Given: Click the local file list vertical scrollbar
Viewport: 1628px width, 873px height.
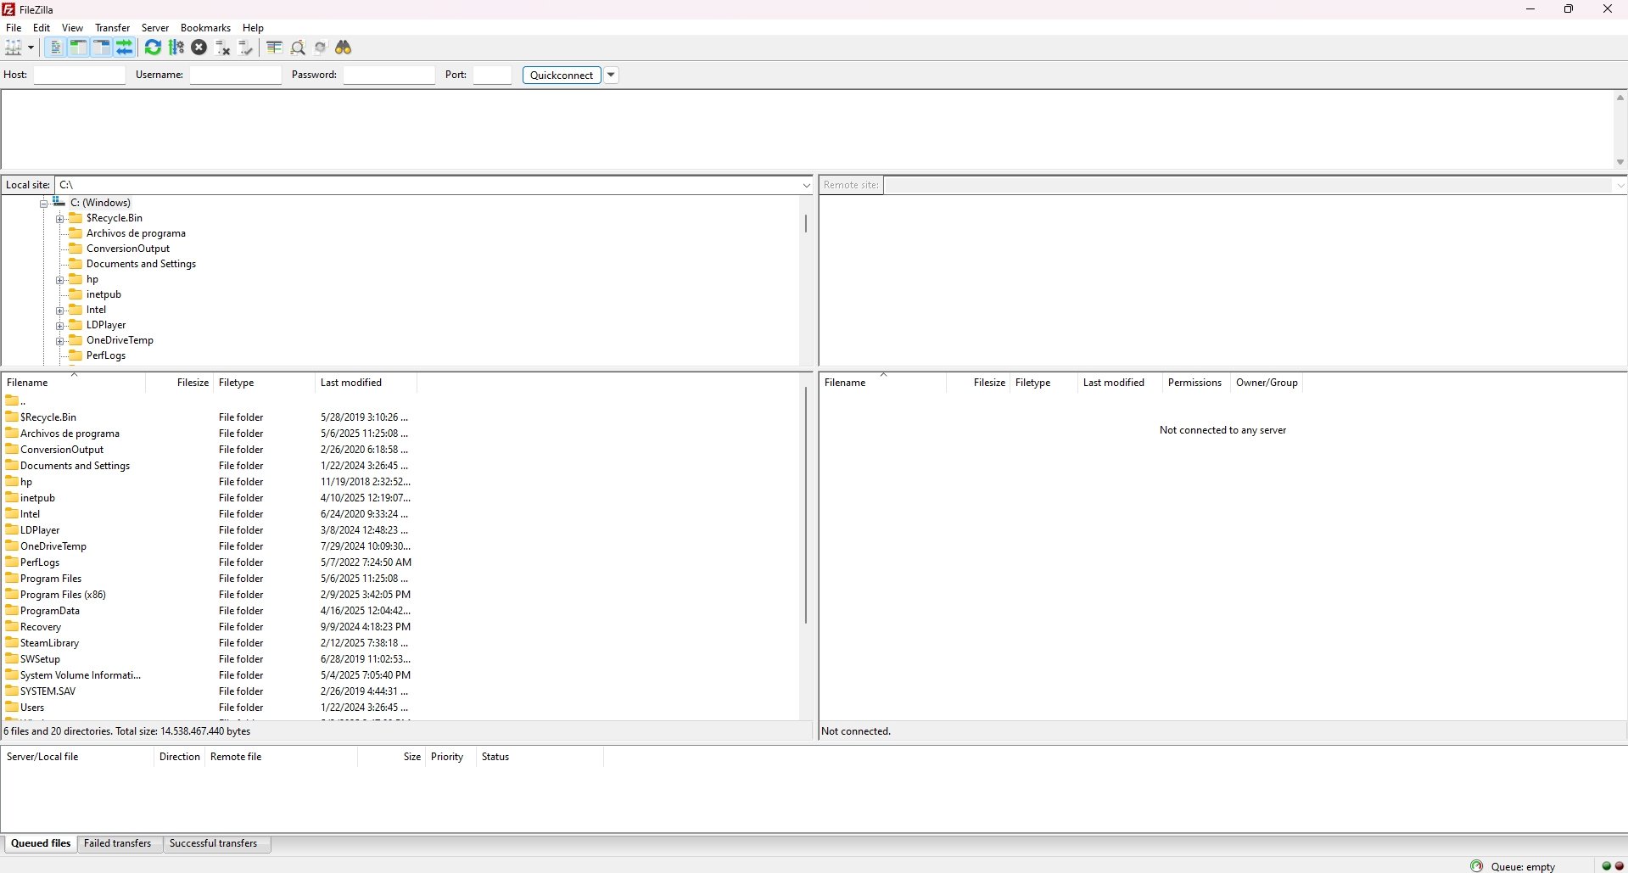Looking at the screenshot, I should pos(806,506).
